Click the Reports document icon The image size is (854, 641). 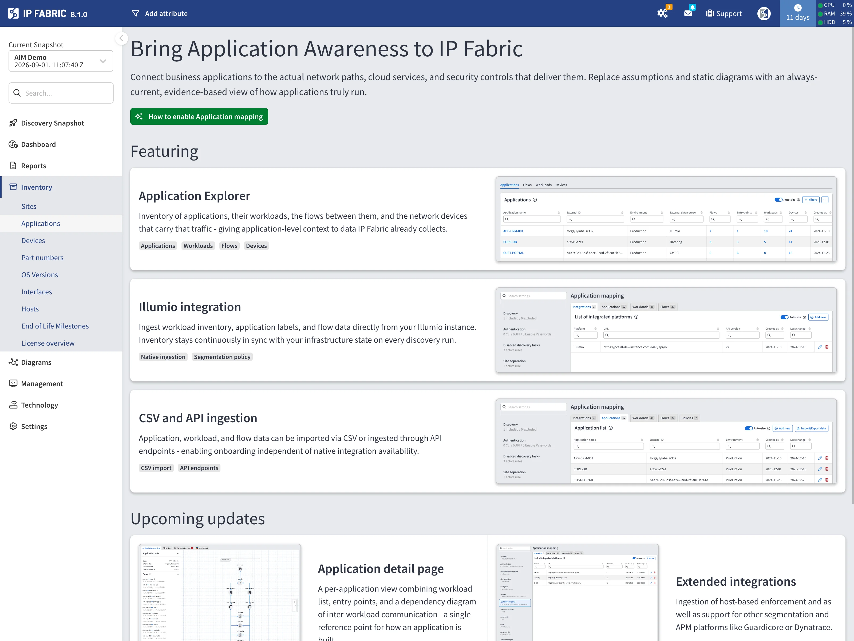point(13,165)
